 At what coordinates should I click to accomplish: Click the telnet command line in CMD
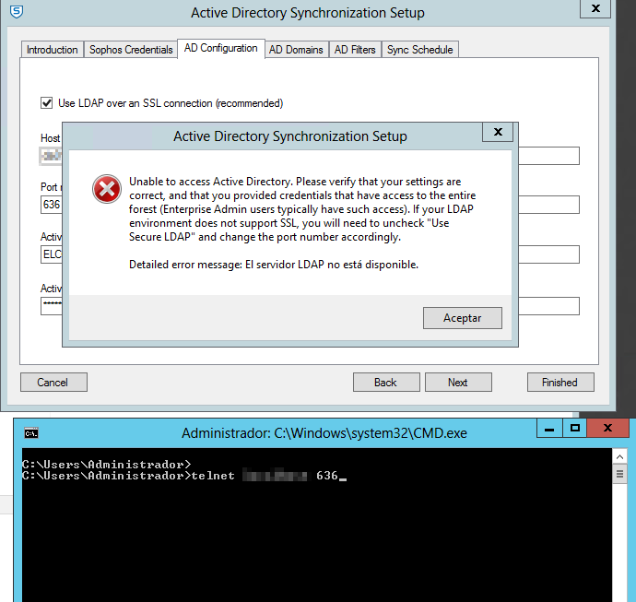coord(184,476)
